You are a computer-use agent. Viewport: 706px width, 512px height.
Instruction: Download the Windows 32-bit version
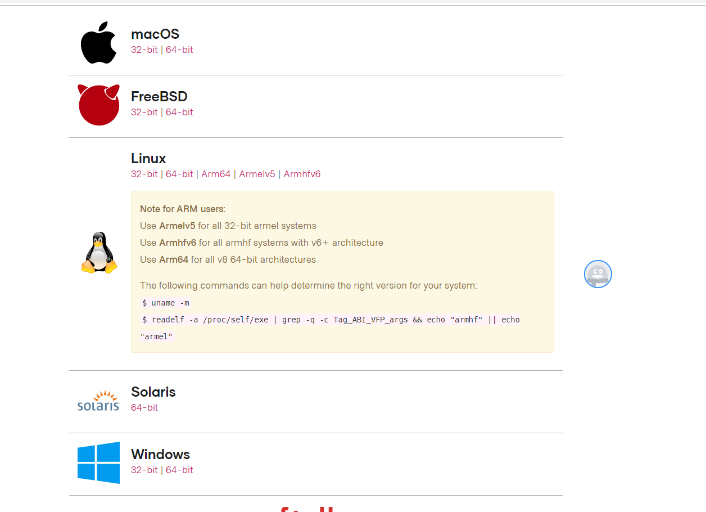pyautogui.click(x=144, y=470)
